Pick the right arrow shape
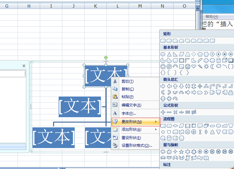Image resolution: width=234 pixels, height=169 pixels. (163, 86)
